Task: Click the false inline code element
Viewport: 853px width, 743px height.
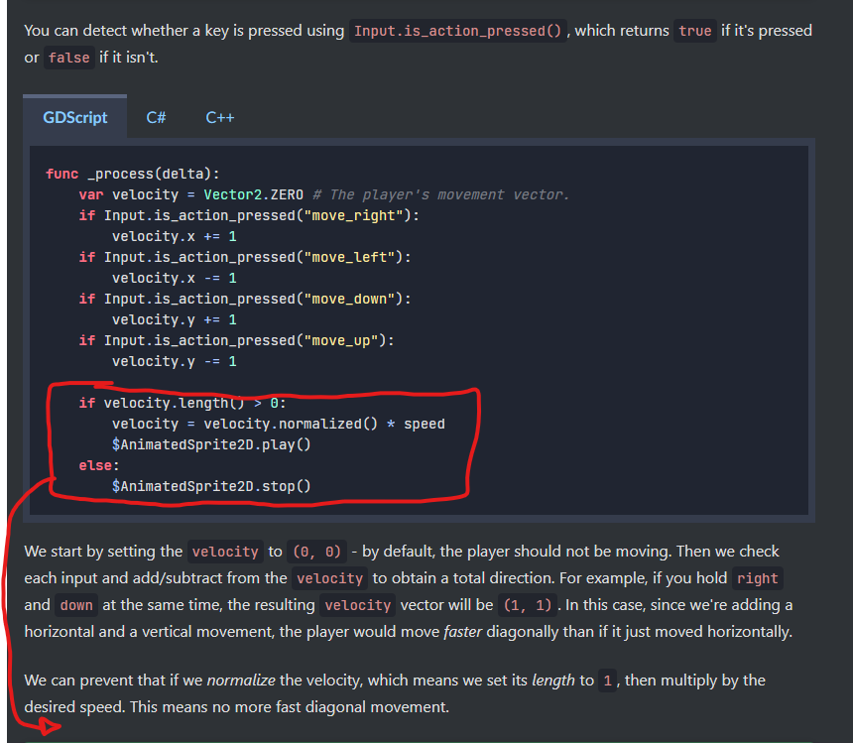Action: pyautogui.click(x=68, y=57)
